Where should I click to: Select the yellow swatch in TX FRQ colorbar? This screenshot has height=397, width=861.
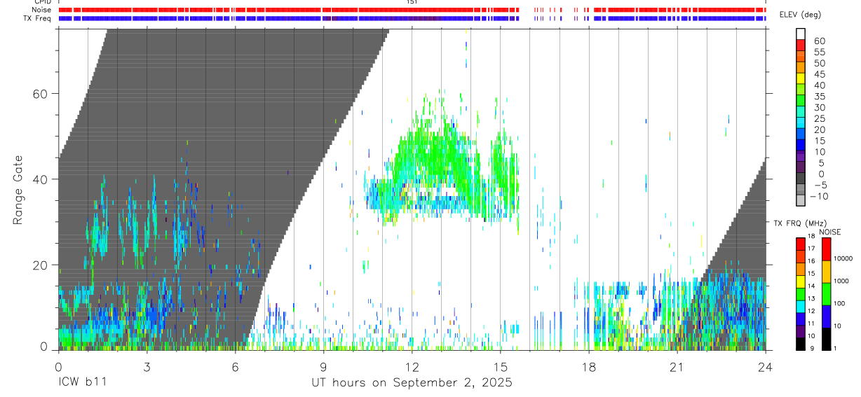click(x=801, y=281)
